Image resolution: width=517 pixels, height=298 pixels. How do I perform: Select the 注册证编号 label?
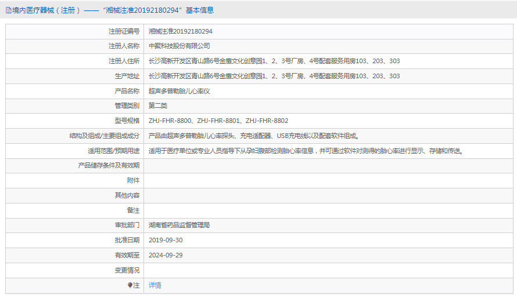point(124,31)
